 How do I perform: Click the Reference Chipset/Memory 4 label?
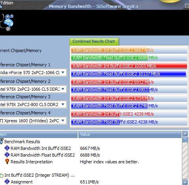[x=25, y=113]
